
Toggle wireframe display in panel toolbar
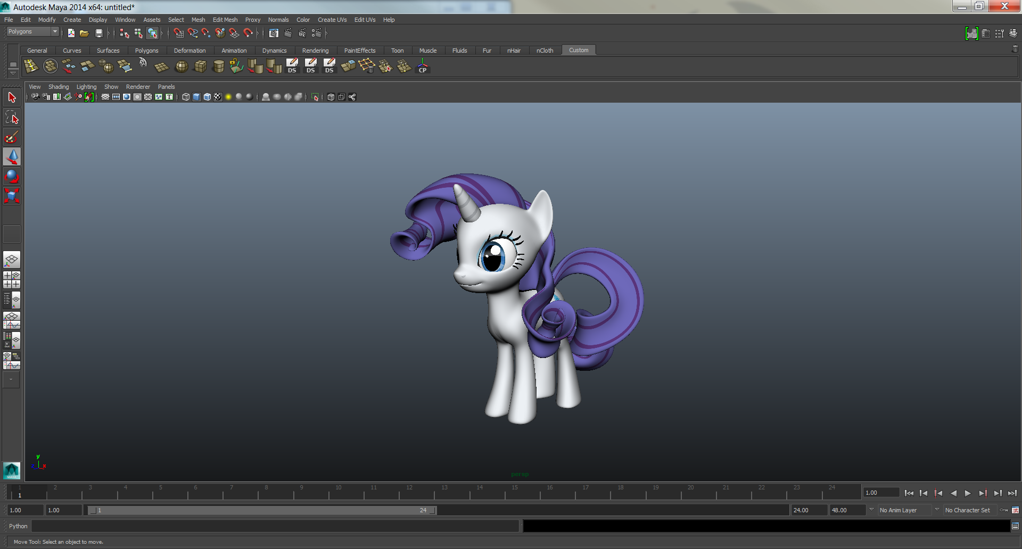click(186, 97)
